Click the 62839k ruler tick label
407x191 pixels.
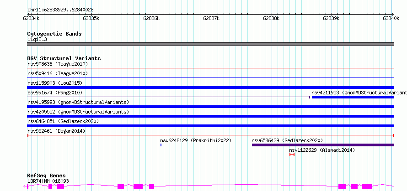331,18
